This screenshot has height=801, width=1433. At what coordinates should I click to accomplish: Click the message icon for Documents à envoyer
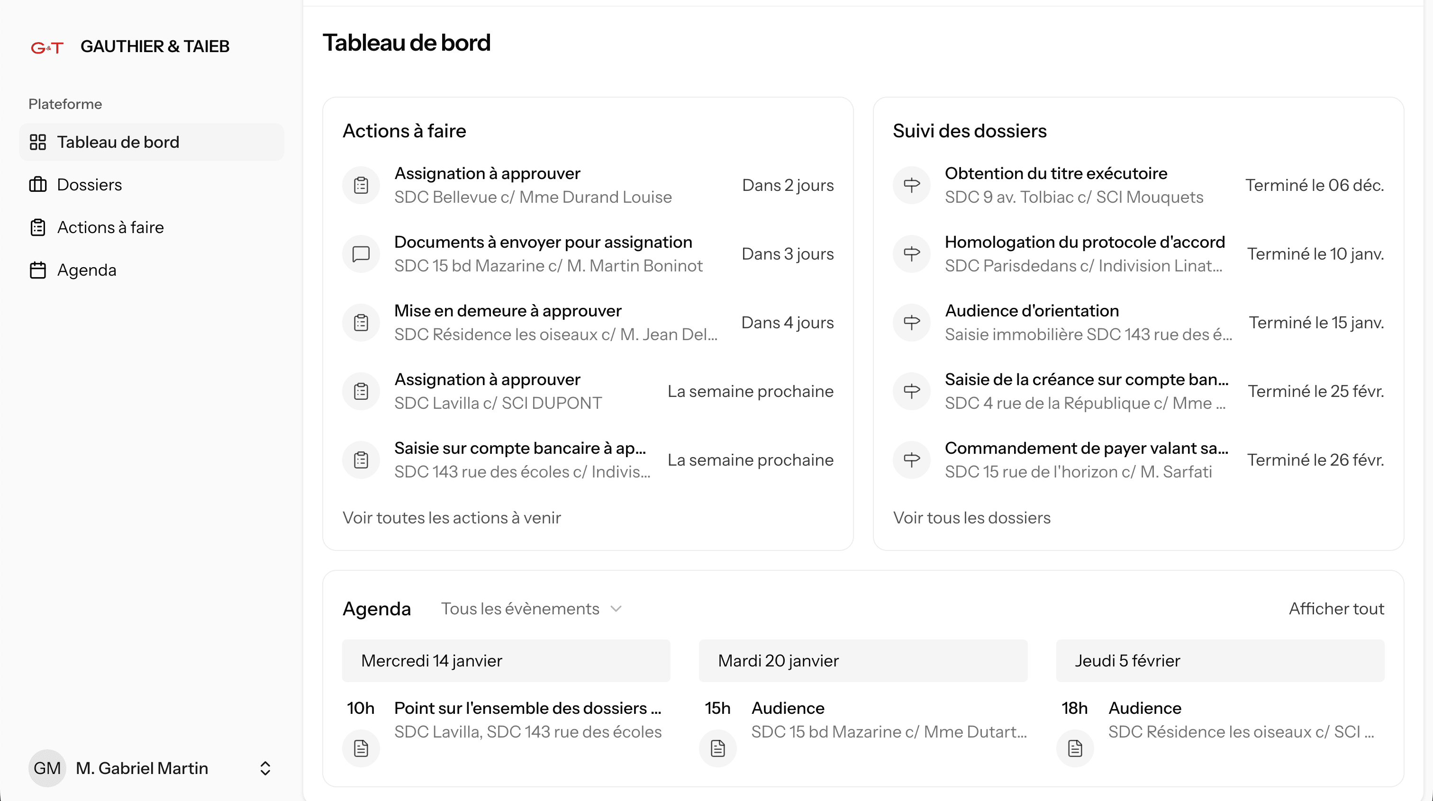click(x=361, y=253)
